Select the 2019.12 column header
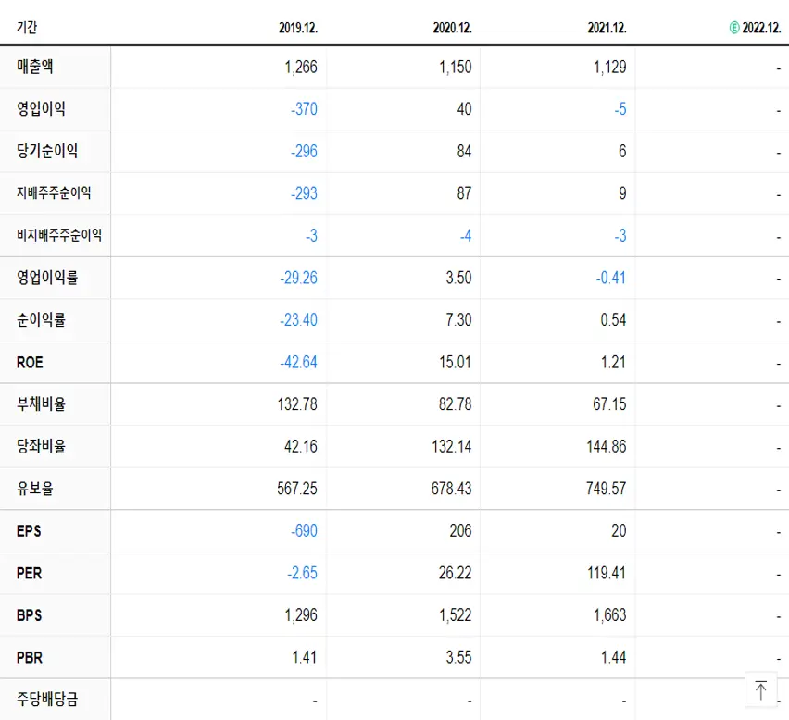This screenshot has height=720, width=789. pos(298,28)
